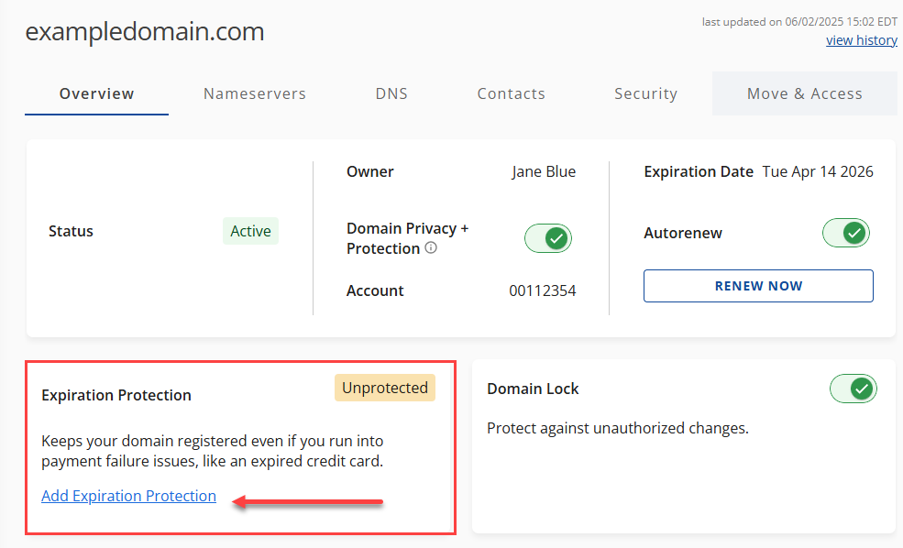Click the last updated timestamp text
This screenshot has height=548, width=903.
[799, 21]
